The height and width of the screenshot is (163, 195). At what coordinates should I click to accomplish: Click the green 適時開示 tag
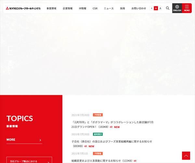(98, 134)
